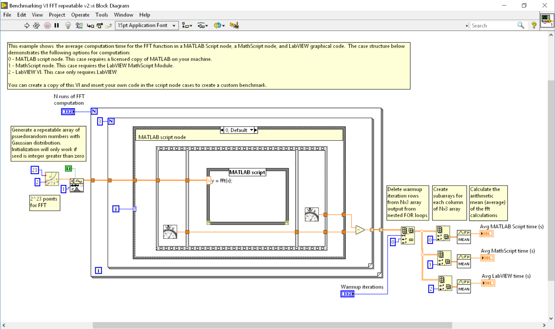Image resolution: width=555 pixels, height=329 pixels.
Task: Open the Operate menu
Action: click(x=80, y=15)
